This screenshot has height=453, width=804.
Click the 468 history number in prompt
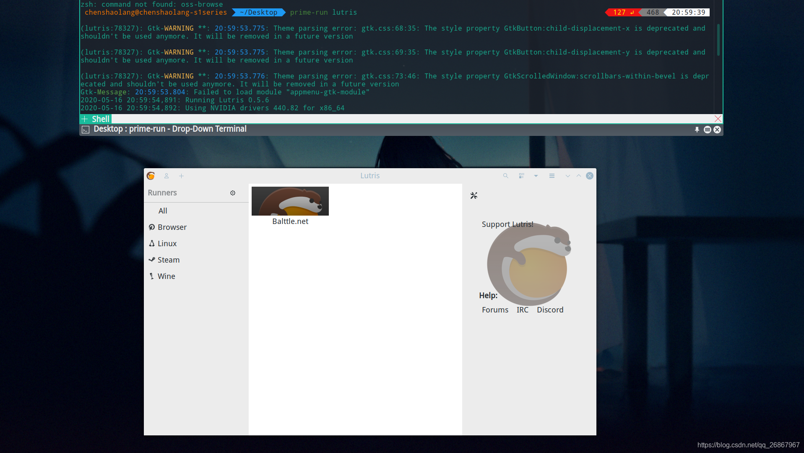(x=653, y=13)
